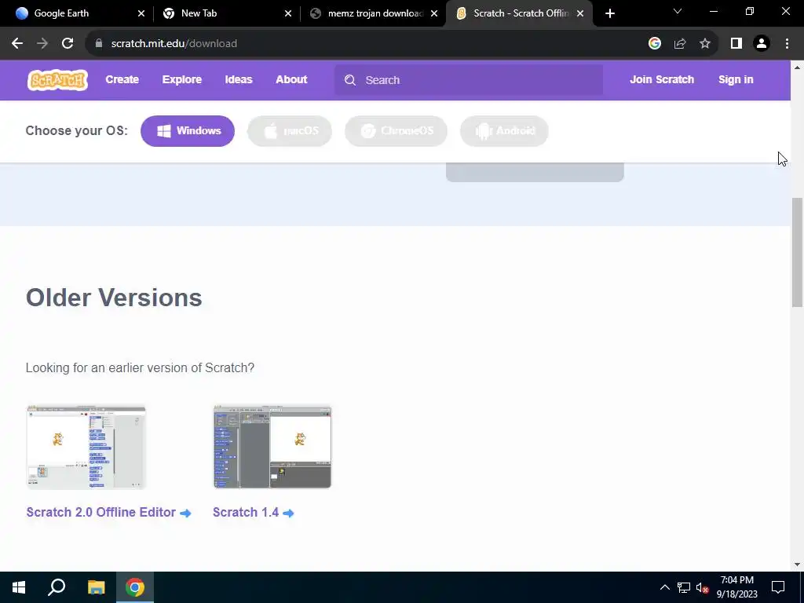Bookmark this page with the star icon
The height and width of the screenshot is (603, 804).
point(705,44)
